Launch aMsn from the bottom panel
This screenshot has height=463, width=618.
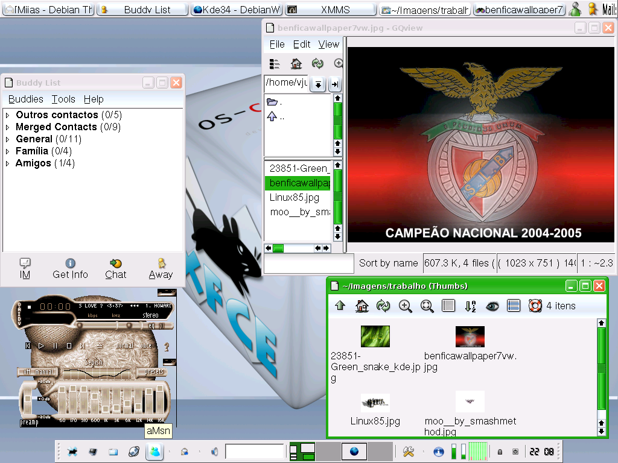155,451
